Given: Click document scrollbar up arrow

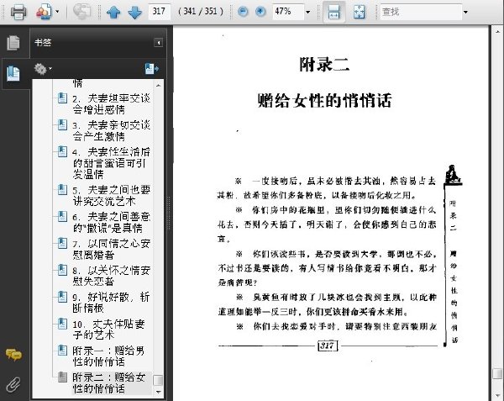Looking at the screenshot, I should pyautogui.click(x=497, y=31).
